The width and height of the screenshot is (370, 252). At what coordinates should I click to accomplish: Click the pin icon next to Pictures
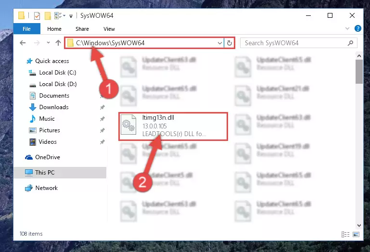[102, 130]
